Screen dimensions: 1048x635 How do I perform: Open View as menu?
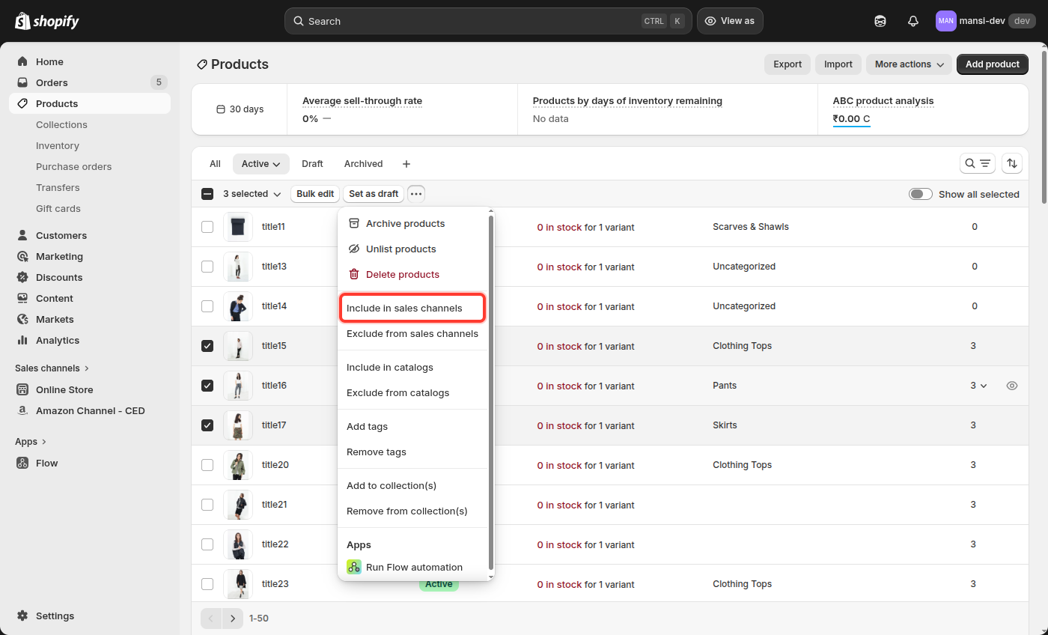(730, 21)
